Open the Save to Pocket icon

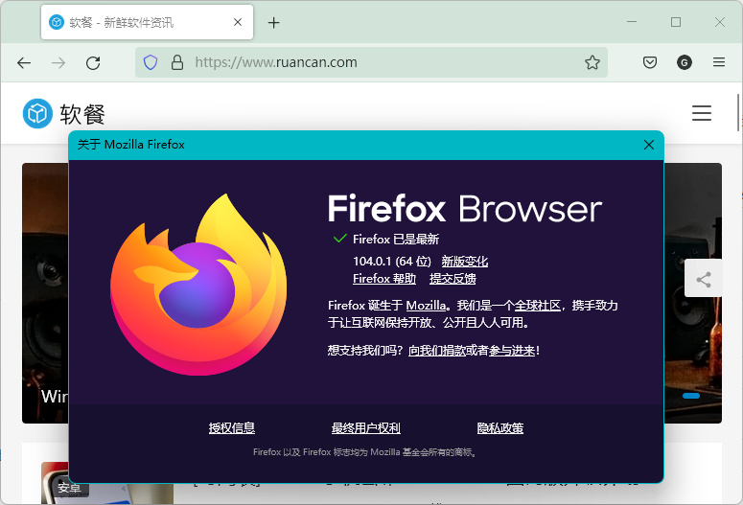point(649,62)
